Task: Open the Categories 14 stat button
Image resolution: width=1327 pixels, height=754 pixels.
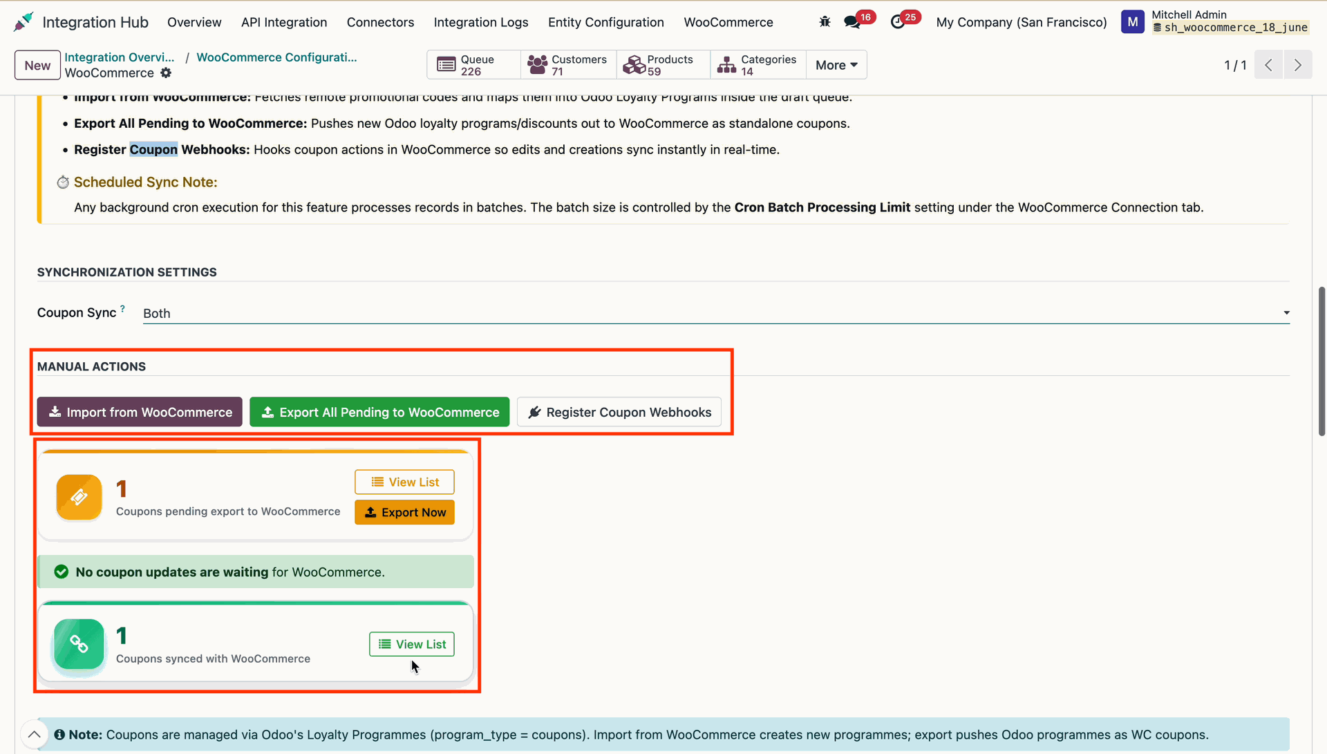Action: coord(757,65)
